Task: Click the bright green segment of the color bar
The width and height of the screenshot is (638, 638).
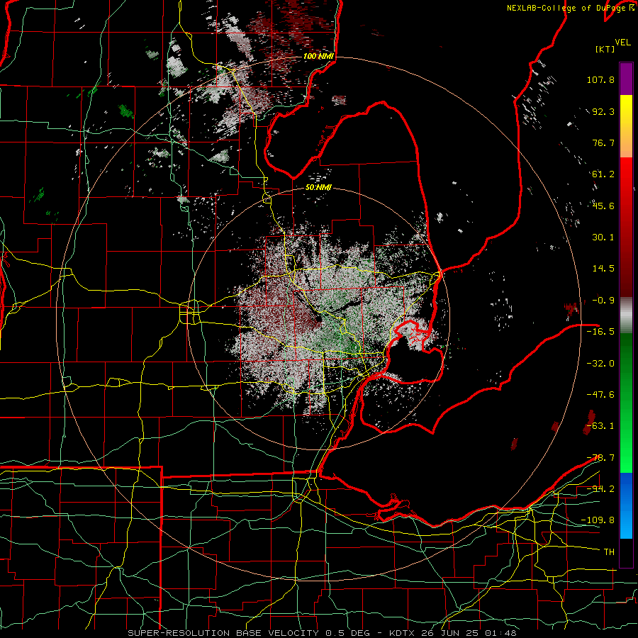Action: [626, 403]
